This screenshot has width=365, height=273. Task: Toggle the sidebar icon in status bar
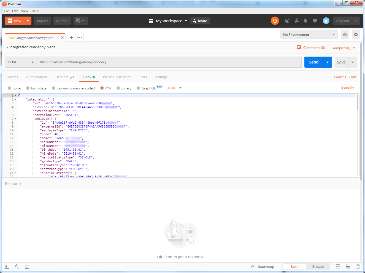(x=7, y=267)
